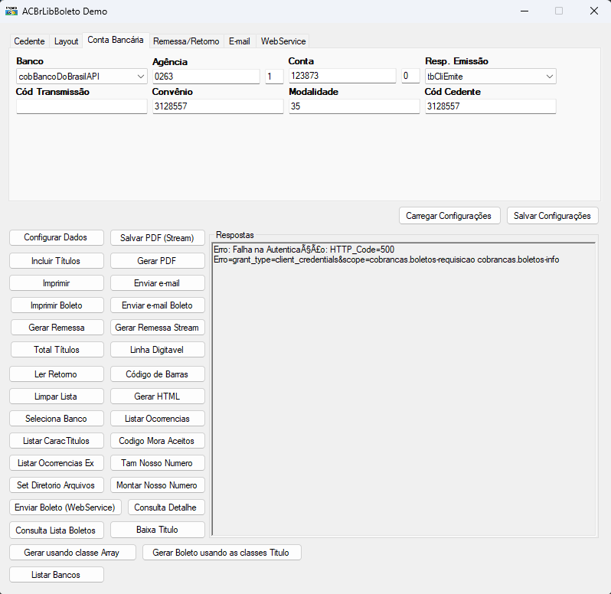Viewport: 611px width, 594px height.
Task: Click the Ler Retorno button
Action: point(57,374)
